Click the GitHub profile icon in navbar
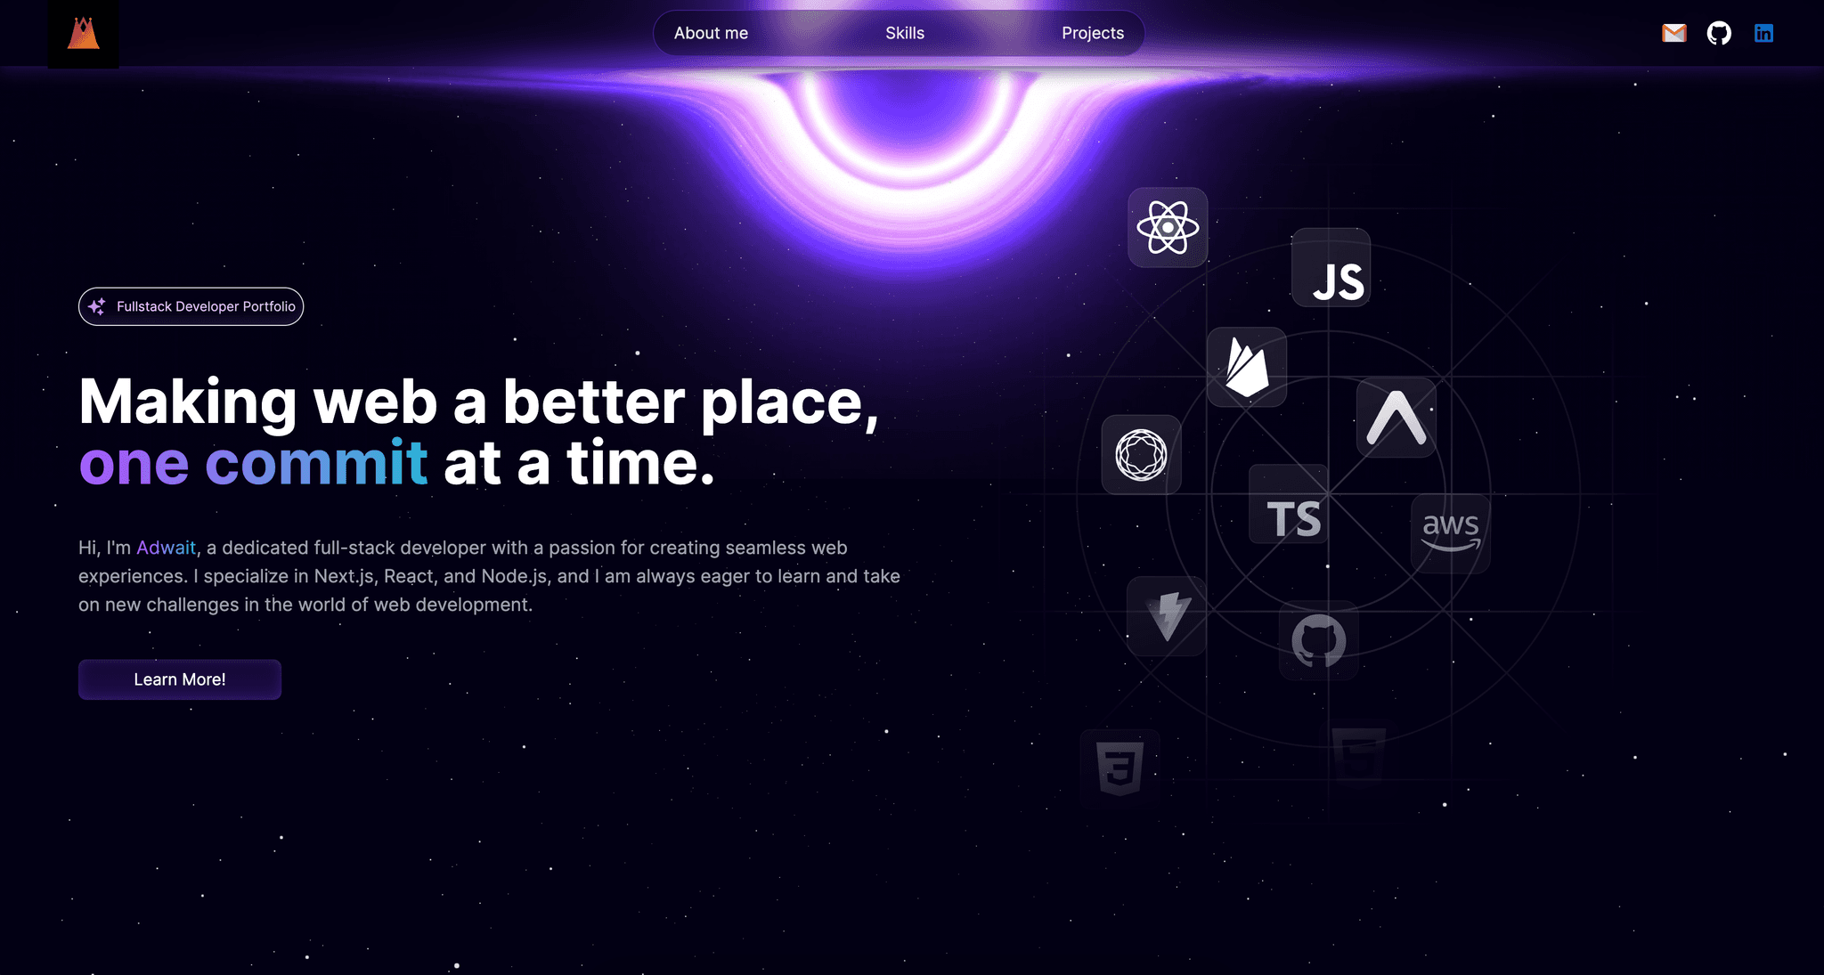The height and width of the screenshot is (975, 1824). 1719,33
